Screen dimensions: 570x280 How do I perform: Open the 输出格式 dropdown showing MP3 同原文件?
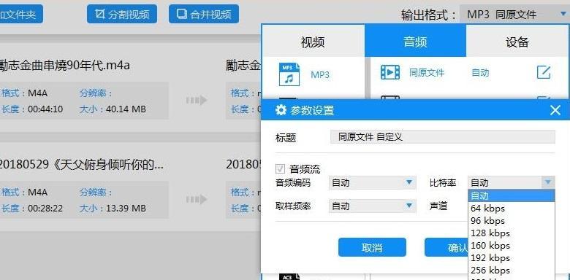pos(514,15)
